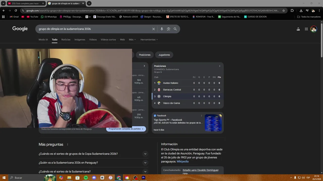The width and height of the screenshot is (323, 181).
Task: Open Estadio ueno Osvaldo Domínguez Dibb link
Action: pyautogui.click(x=200, y=172)
